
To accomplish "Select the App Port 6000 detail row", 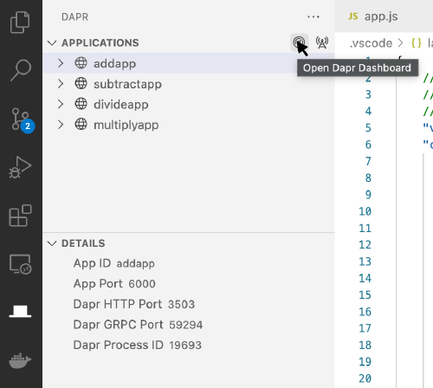I will click(189, 284).
